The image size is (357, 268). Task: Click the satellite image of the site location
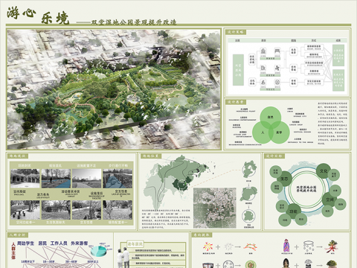click(x=215, y=208)
